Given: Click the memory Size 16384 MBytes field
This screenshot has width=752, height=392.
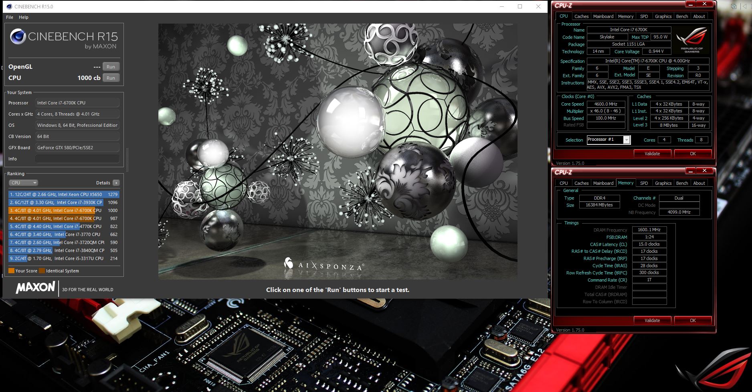Looking at the screenshot, I should [599, 205].
